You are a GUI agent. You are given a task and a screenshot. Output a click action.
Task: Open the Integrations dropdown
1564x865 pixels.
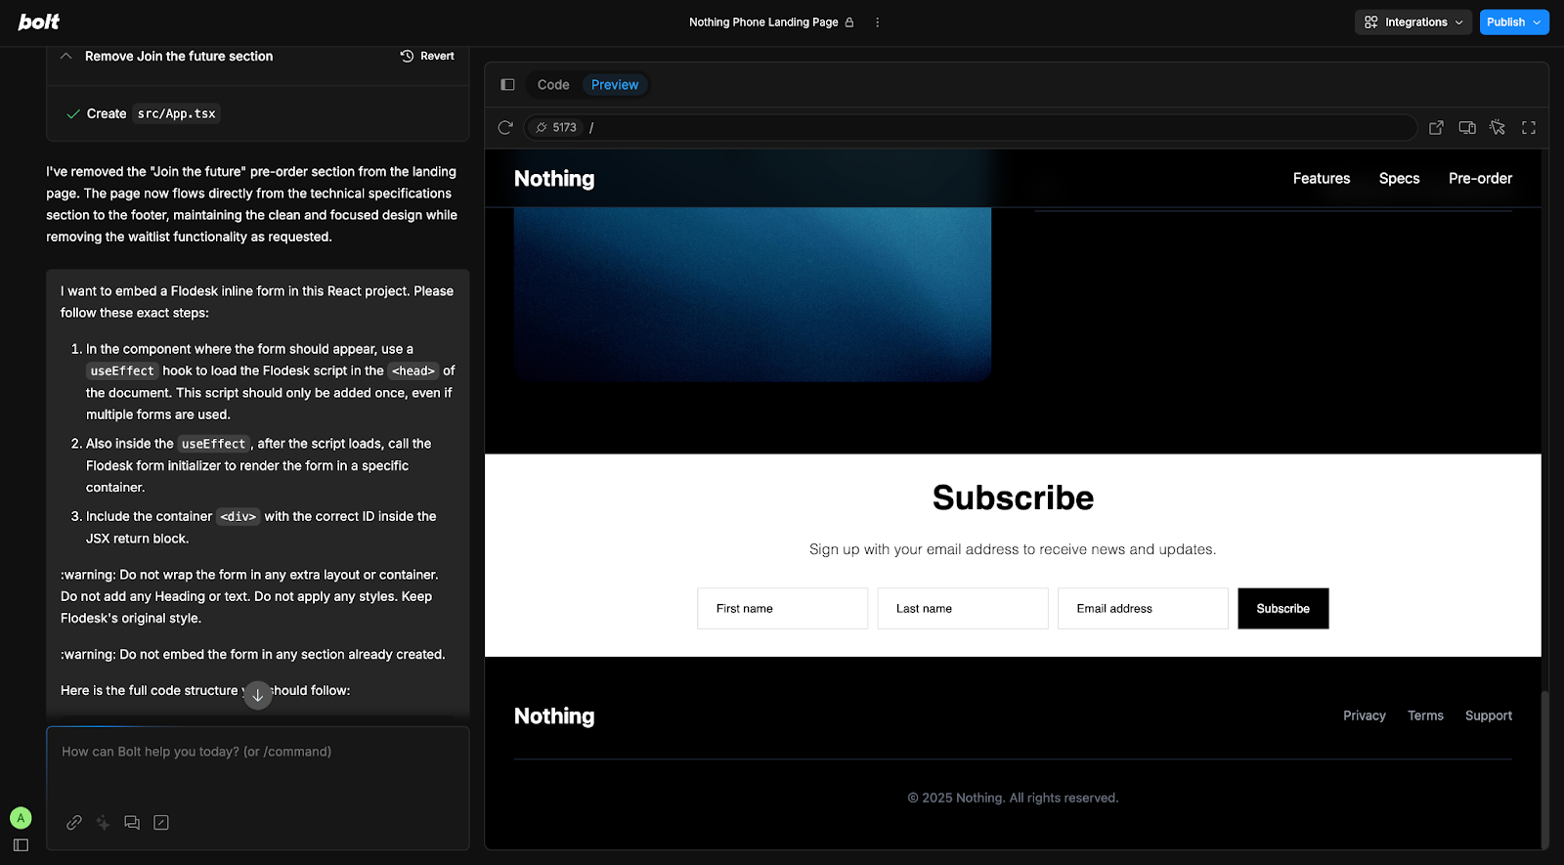click(x=1412, y=22)
